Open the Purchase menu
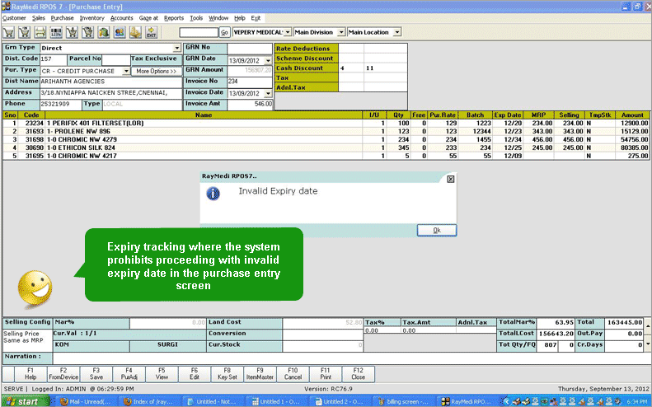652x407 pixels. click(x=62, y=18)
